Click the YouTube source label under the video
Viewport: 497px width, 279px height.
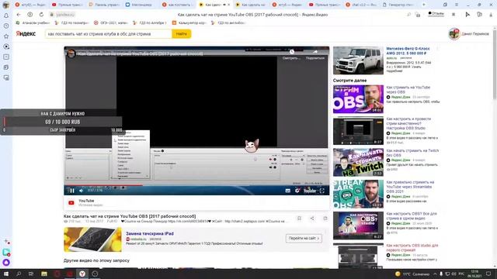86,201
